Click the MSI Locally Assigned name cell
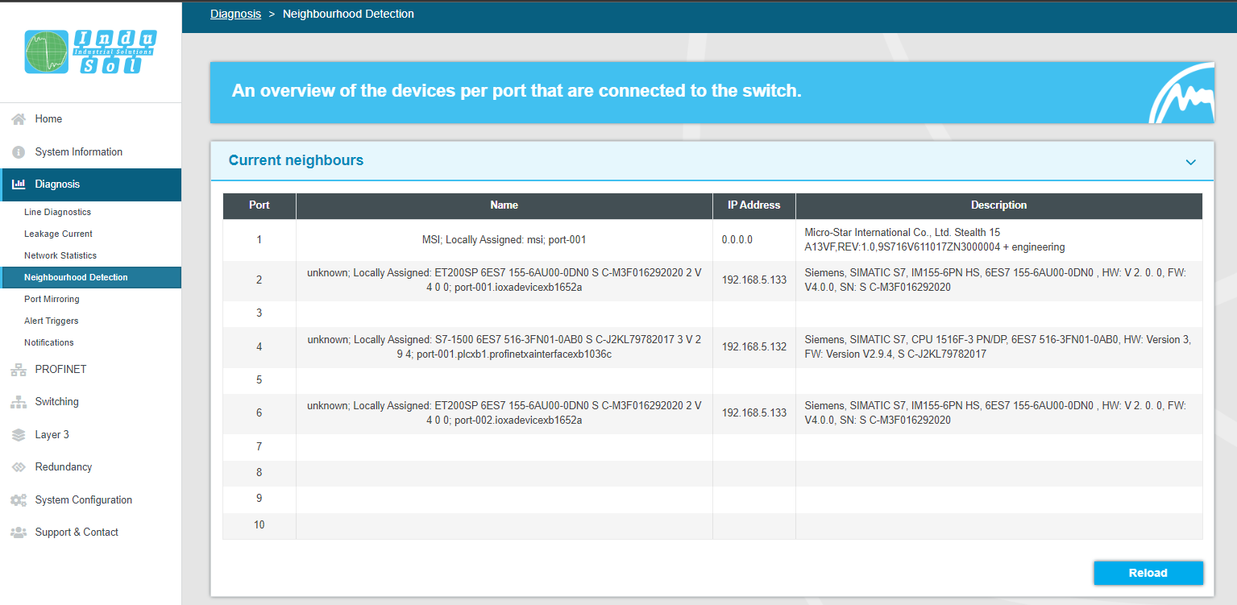This screenshot has width=1237, height=605. tap(504, 240)
